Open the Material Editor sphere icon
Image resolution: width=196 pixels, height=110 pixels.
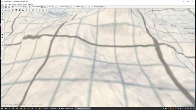pyautogui.click(x=13, y=10)
